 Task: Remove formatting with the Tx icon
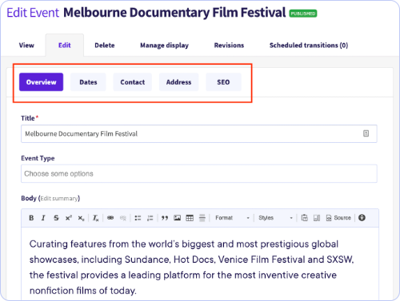[x=95, y=218]
